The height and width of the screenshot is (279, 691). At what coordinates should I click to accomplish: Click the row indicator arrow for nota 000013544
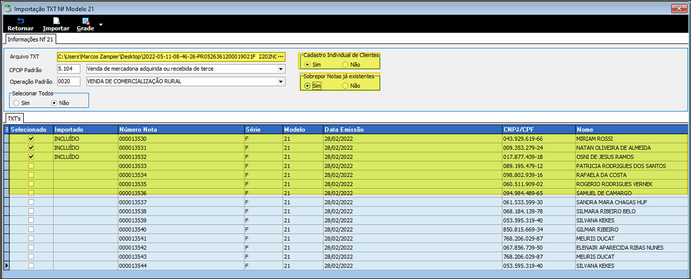tap(6, 266)
